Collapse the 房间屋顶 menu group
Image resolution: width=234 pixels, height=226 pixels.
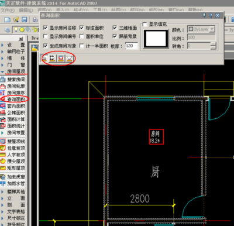coord(13,71)
